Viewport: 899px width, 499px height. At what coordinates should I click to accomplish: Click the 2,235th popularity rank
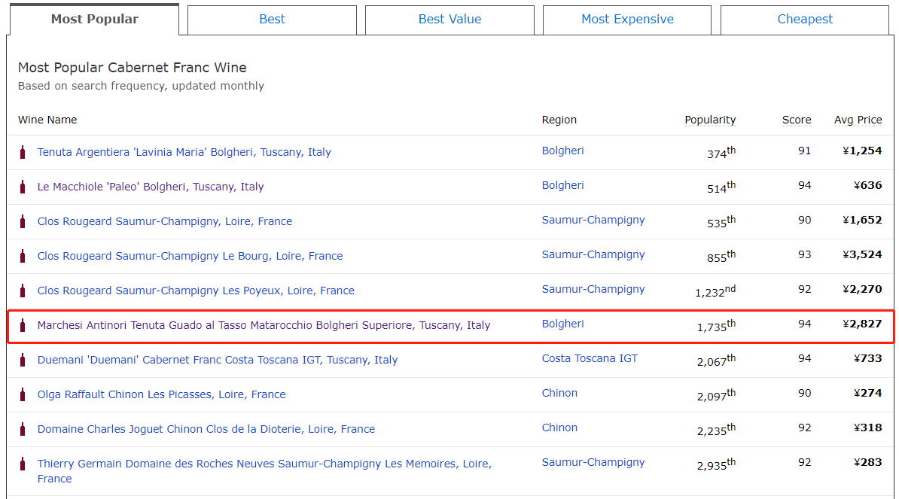pos(716,430)
